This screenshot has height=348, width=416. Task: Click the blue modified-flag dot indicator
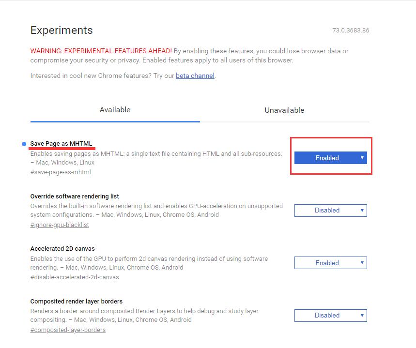(25, 144)
